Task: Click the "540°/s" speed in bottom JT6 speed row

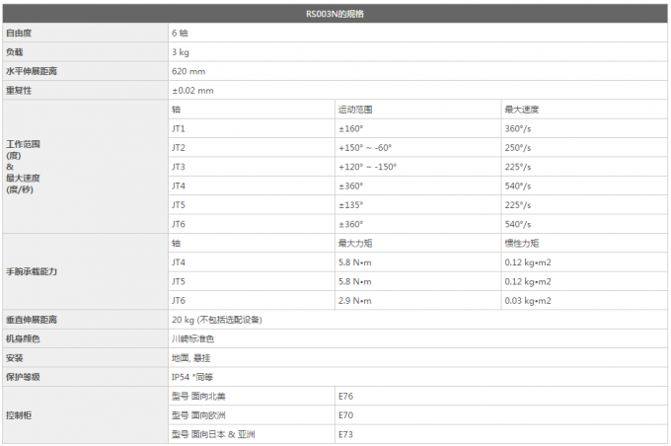Action: [518, 224]
